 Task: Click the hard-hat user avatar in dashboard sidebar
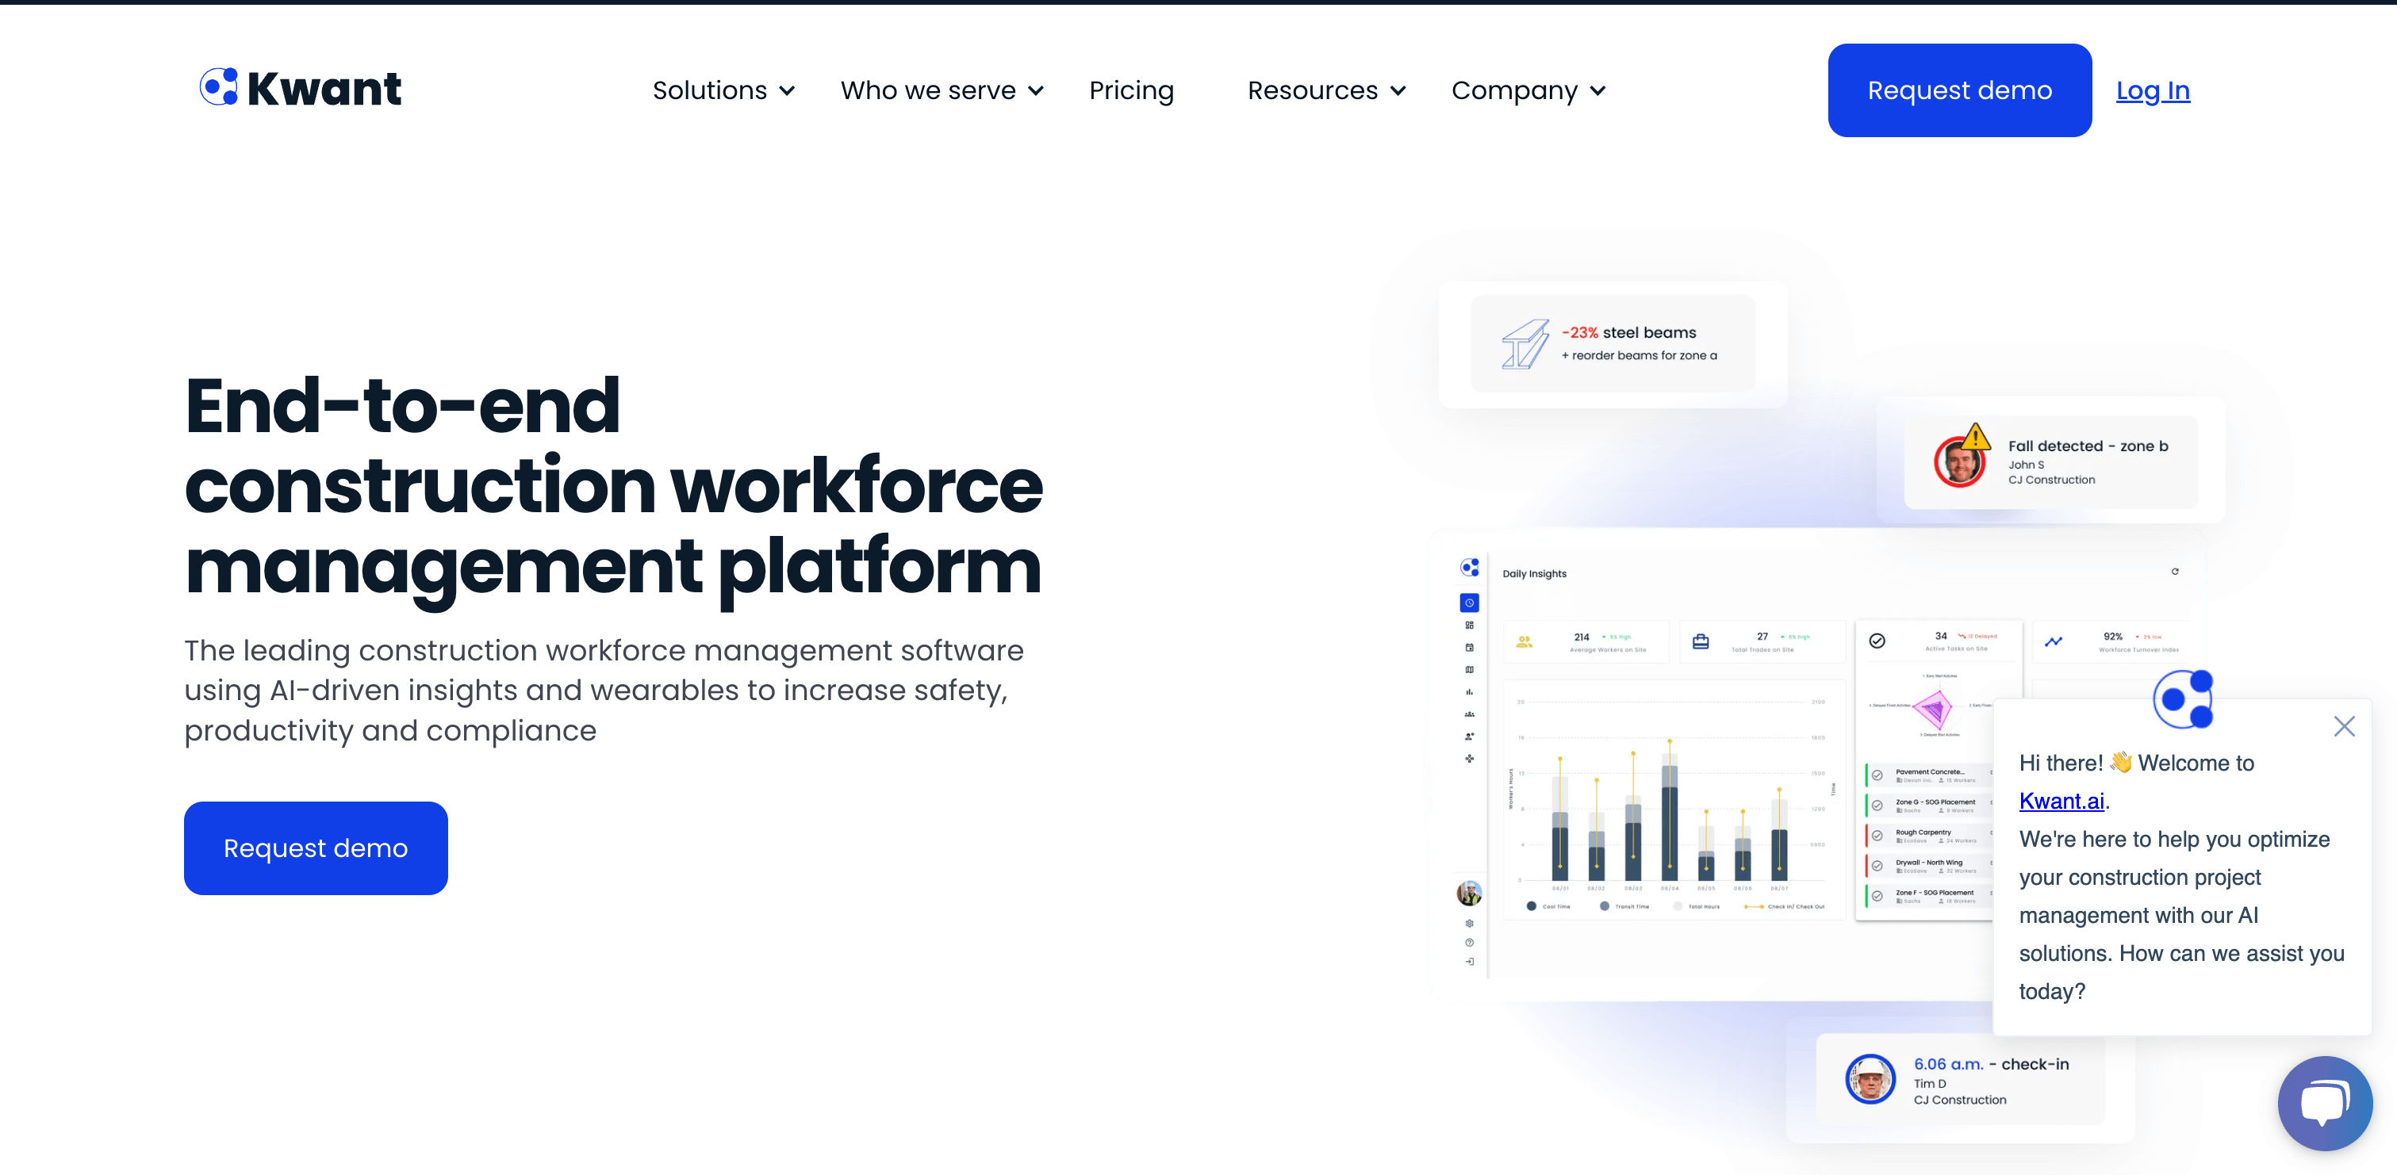[1469, 893]
